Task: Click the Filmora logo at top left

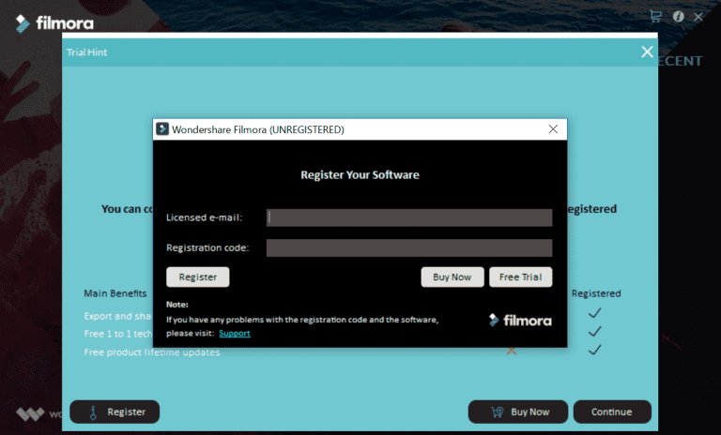Action: pyautogui.click(x=54, y=22)
